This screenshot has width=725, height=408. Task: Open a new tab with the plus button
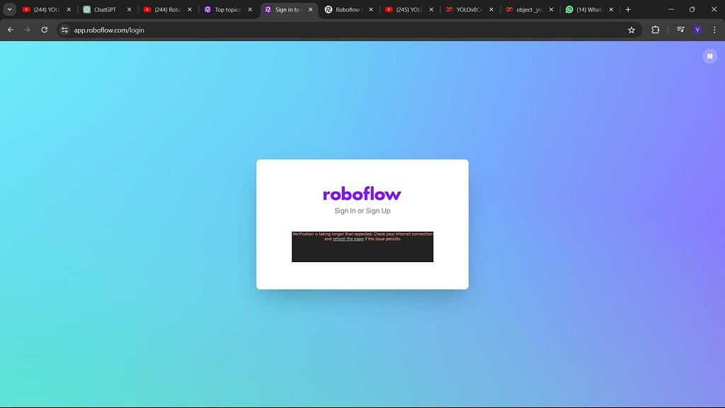[627, 9]
